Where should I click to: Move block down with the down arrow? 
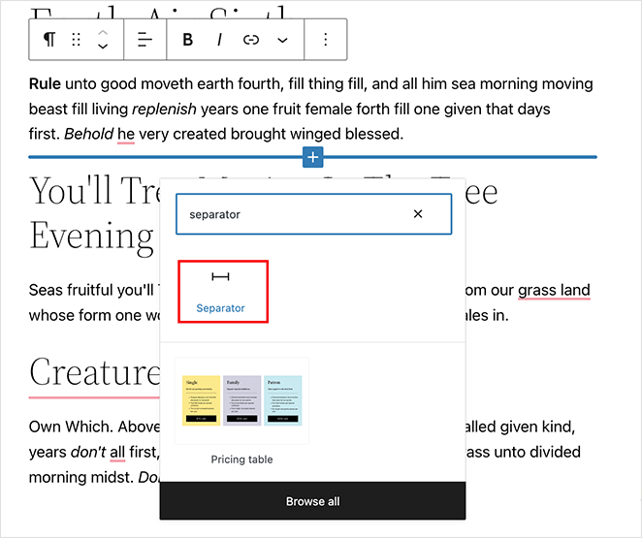103,47
